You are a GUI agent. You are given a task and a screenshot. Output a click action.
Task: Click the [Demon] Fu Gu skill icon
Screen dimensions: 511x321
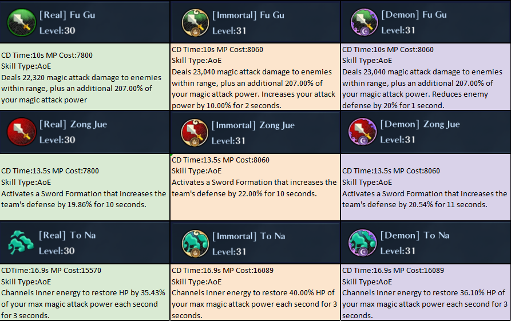(363, 22)
